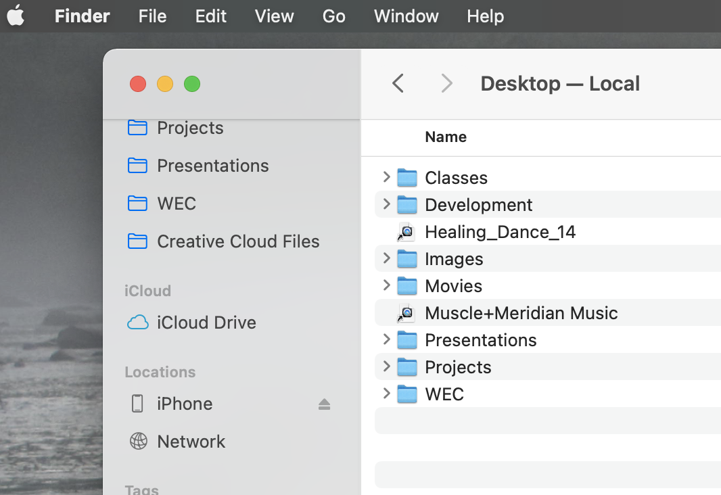
Task: Click the Presentations name in file list
Action: click(480, 340)
